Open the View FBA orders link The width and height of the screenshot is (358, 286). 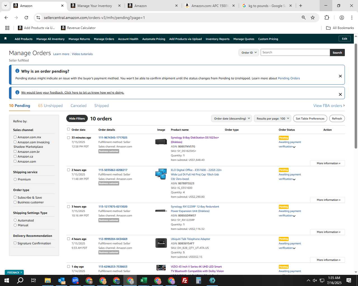pos(329,106)
